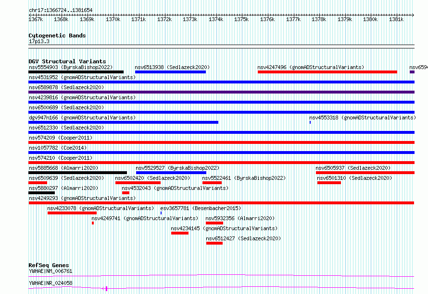Select the nsv6509639 (Sedlazeck2020) label

tap(66, 178)
